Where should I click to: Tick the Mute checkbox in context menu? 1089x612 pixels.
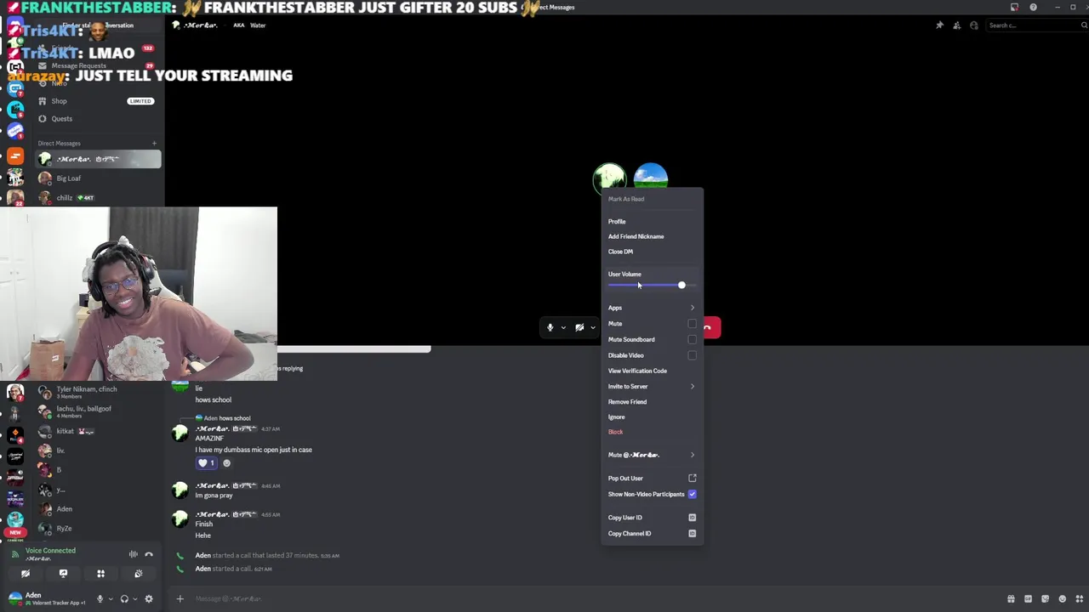click(x=692, y=324)
